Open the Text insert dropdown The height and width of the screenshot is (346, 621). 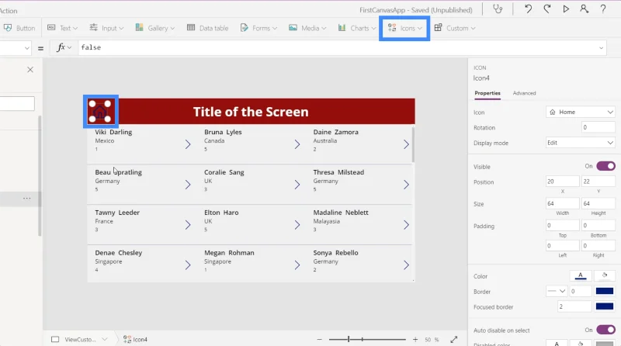click(x=63, y=28)
